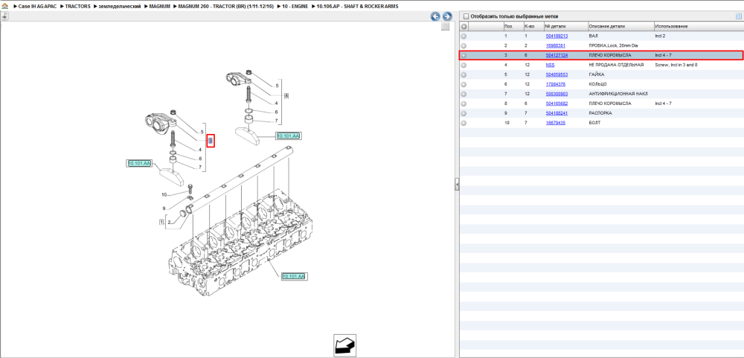Sort by the Использование column header
This screenshot has width=744, height=358.
tap(698, 27)
